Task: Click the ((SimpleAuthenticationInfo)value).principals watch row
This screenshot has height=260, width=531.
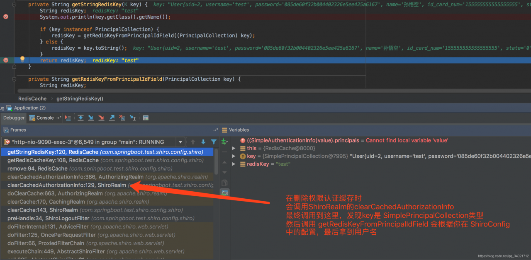Action: (x=381, y=140)
